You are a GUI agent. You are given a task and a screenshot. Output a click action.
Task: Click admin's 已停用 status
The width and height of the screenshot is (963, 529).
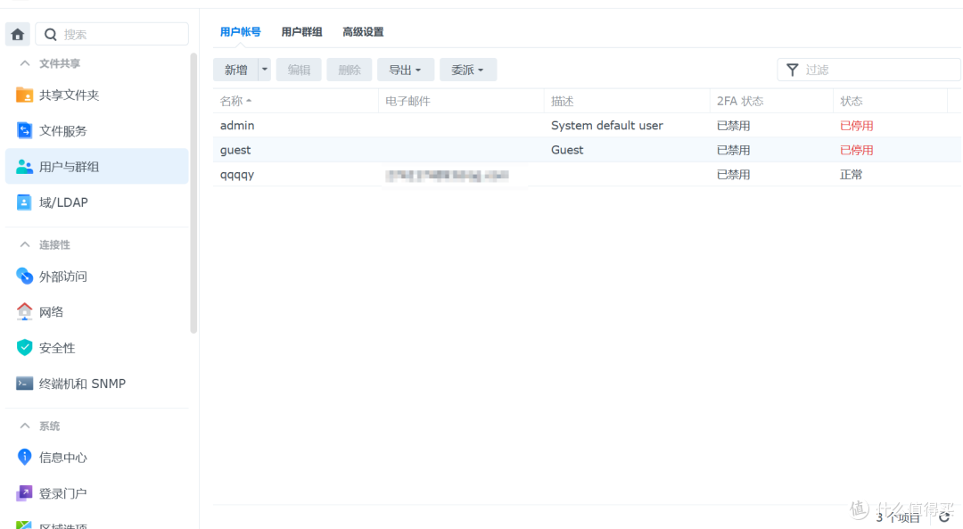pyautogui.click(x=857, y=126)
